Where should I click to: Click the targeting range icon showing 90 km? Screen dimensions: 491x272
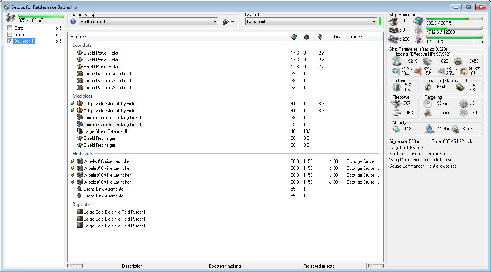[x=428, y=103]
